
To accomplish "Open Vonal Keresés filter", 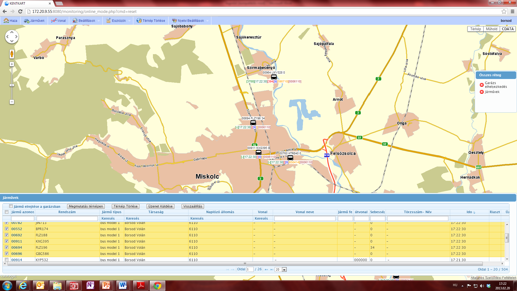I will (261, 219).
